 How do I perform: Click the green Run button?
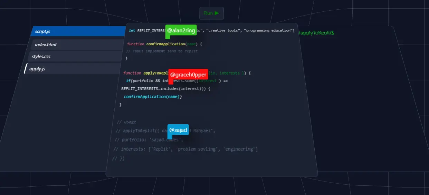(x=211, y=13)
